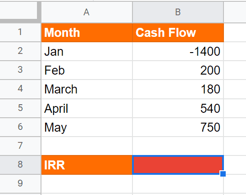
Task: Select the 'March' cell
Action: click(87, 89)
